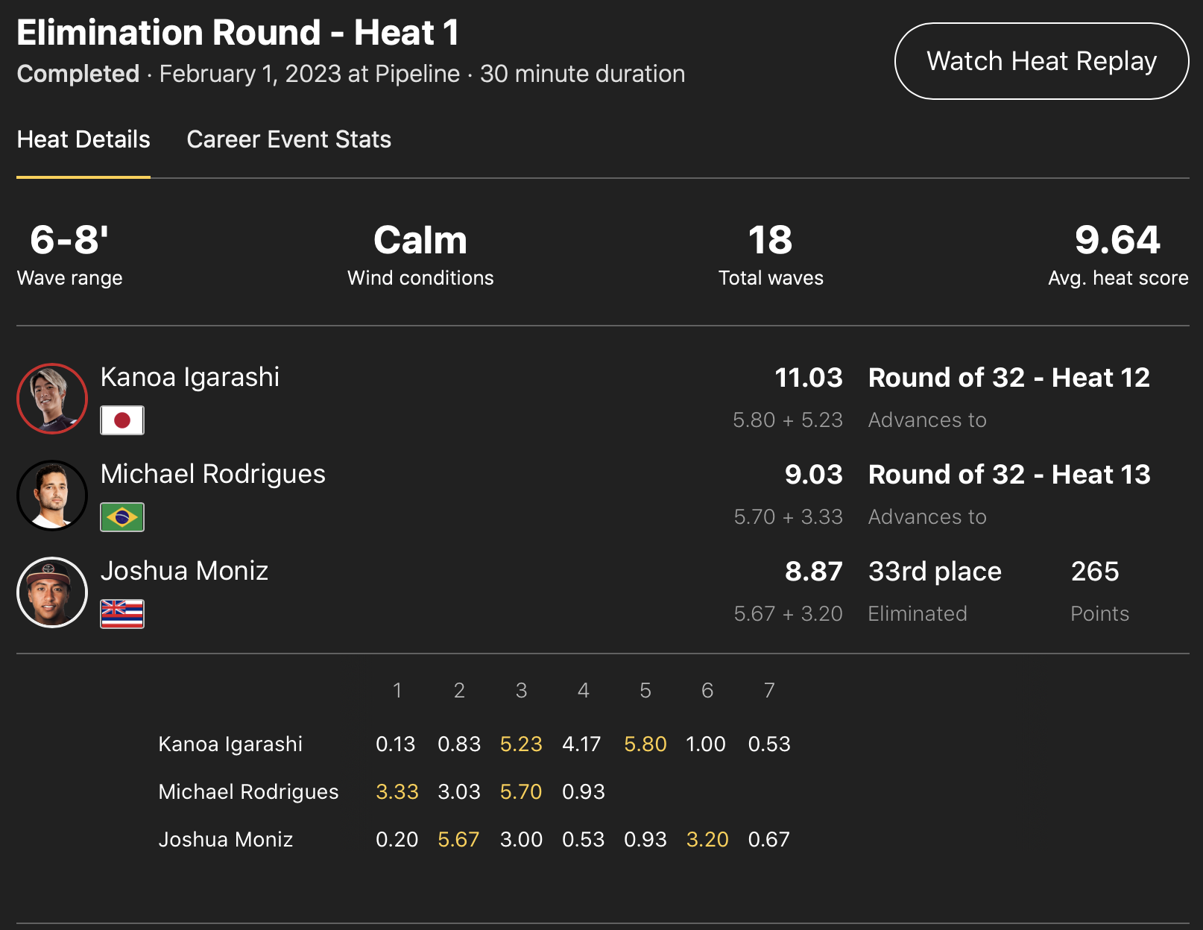Click the Hawaii flag icon
Image resolution: width=1203 pixels, height=930 pixels.
122,614
